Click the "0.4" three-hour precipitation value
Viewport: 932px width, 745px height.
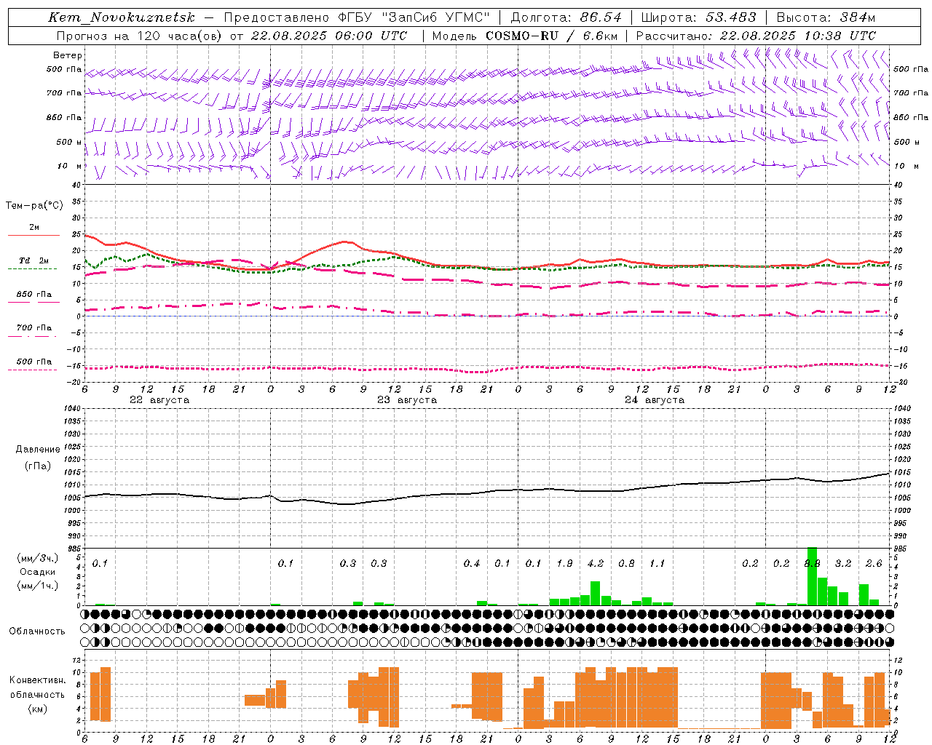click(472, 563)
